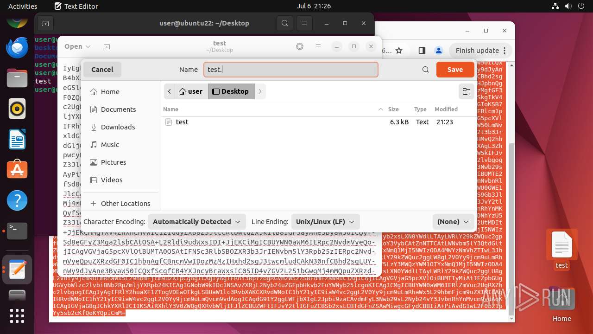This screenshot has height=334, width=593.
Task: Open the Terminal window's hamburger menu
Action: (x=304, y=23)
